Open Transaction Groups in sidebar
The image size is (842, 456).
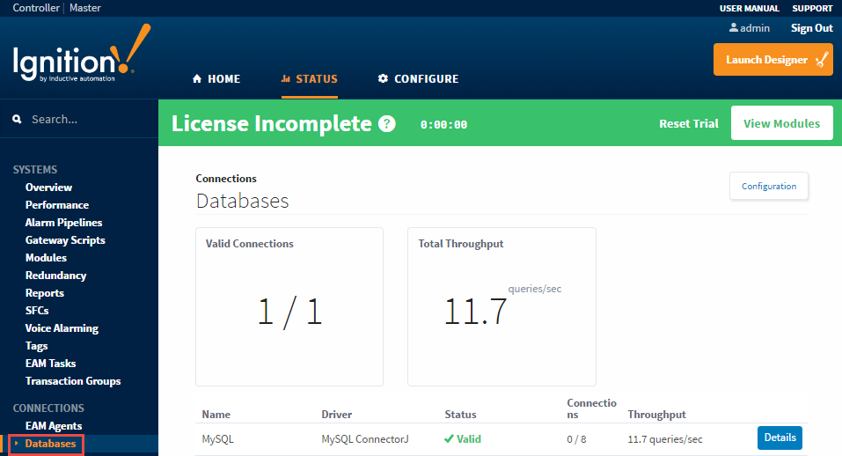pos(73,381)
